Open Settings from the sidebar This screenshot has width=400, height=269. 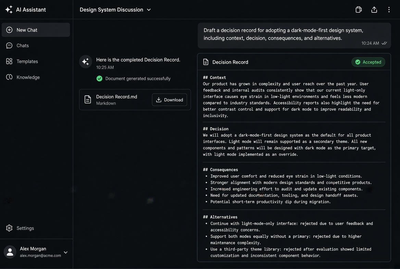36,228
